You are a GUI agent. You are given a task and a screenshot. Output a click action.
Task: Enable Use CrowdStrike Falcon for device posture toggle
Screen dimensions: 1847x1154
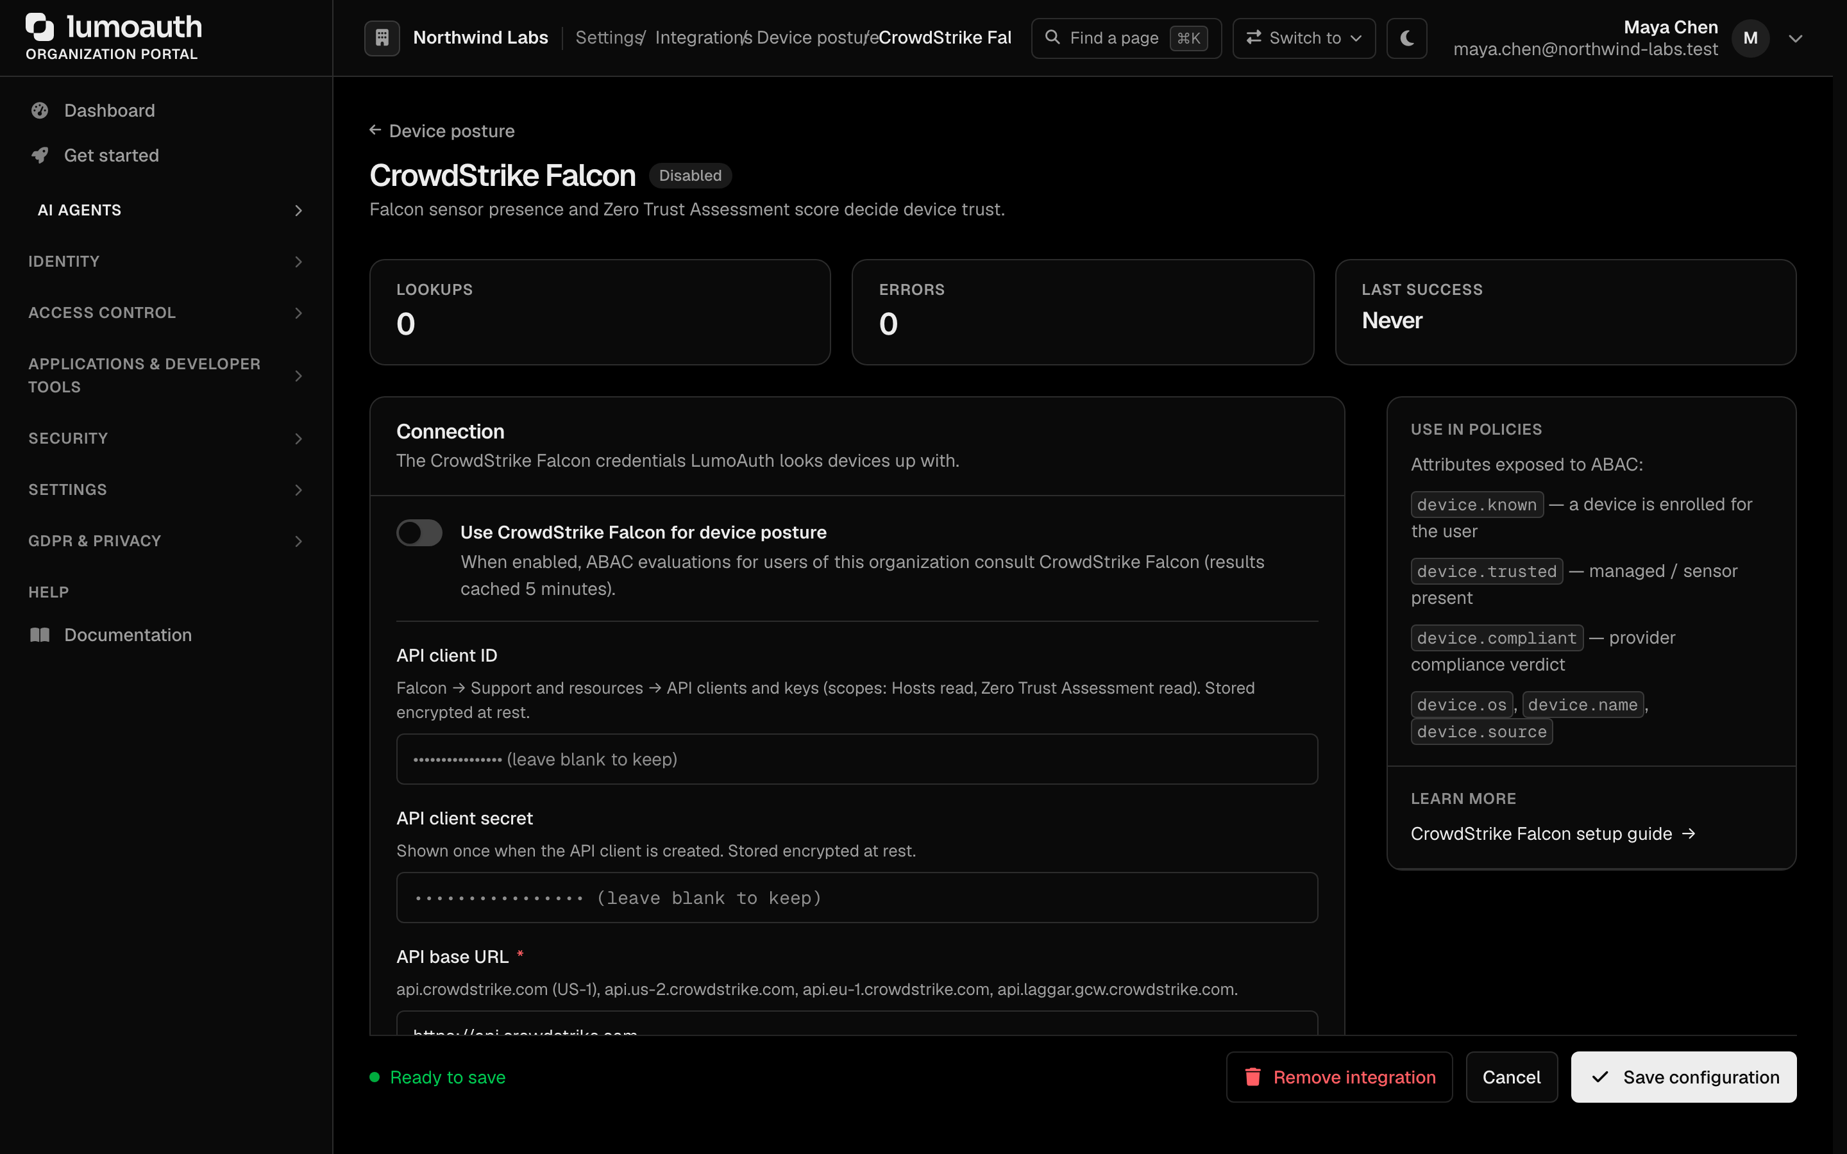[419, 533]
